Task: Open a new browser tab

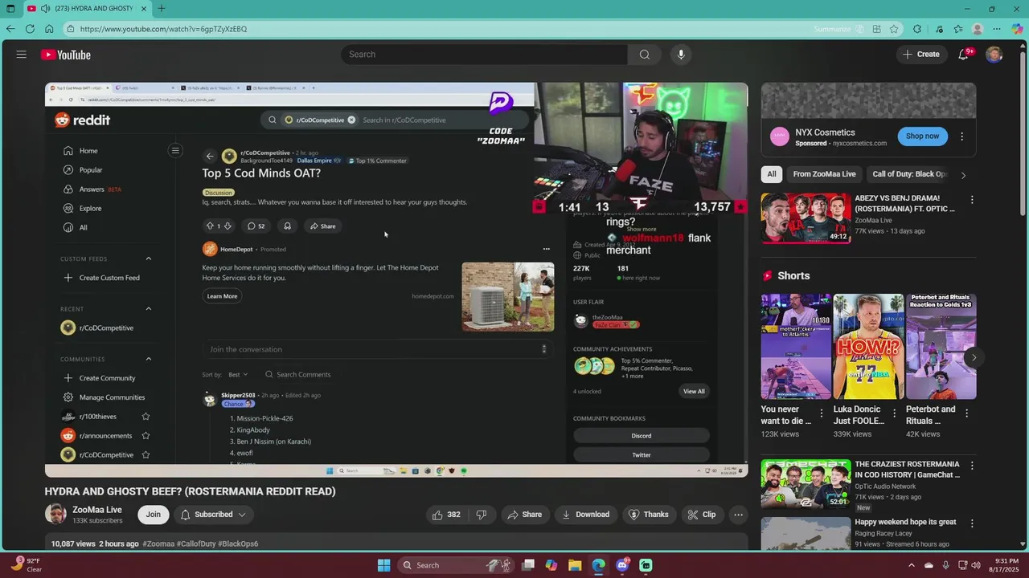Action: 162,9
